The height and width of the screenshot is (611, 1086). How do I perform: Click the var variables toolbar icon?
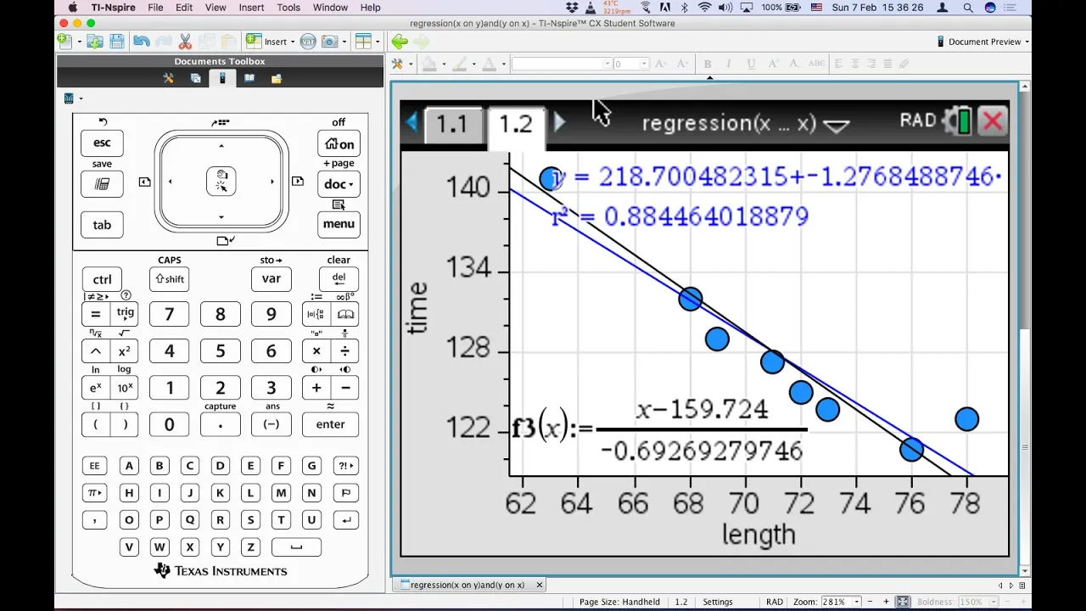click(x=308, y=42)
